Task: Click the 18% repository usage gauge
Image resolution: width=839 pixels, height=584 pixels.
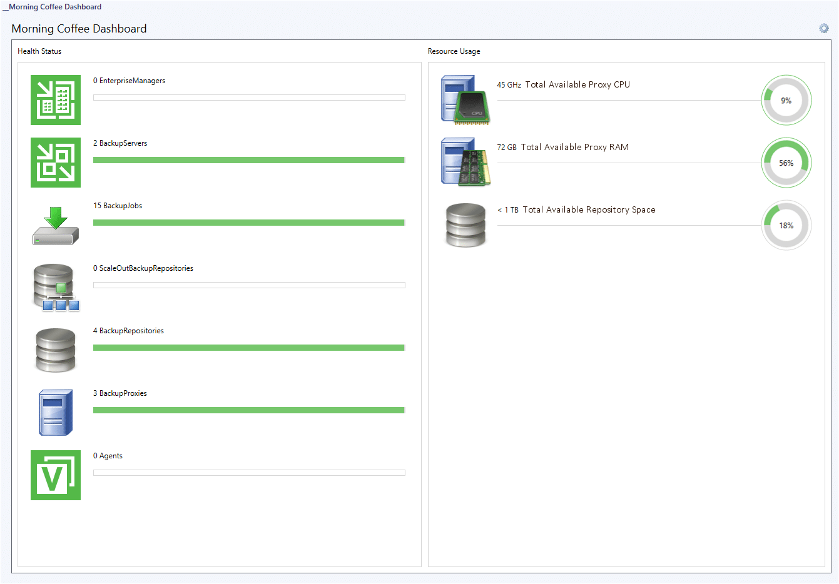Action: tap(786, 225)
